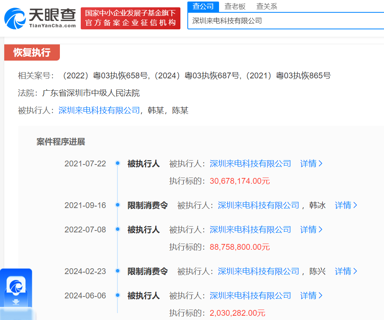Open 详情 for the 2021-07-22 entry
Viewport: 384px width, 320px height.
311,163
